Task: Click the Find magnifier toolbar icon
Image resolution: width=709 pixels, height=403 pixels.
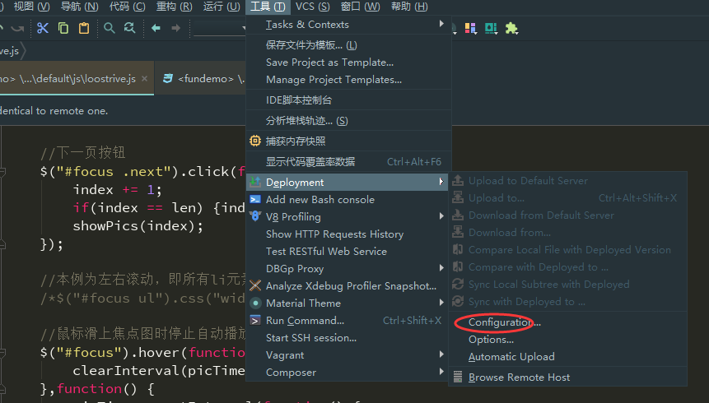Action: (109, 28)
